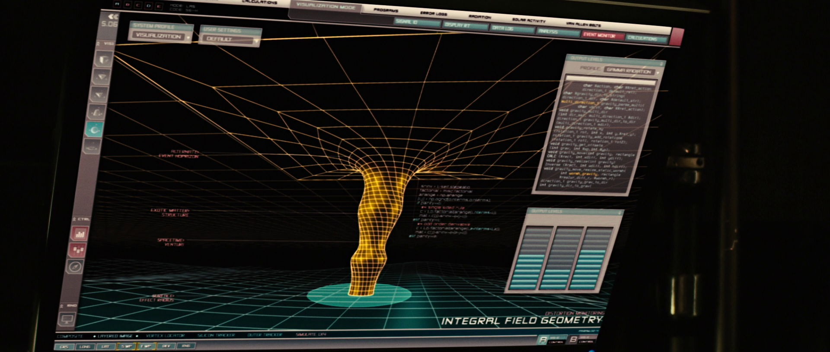Screen dimensions: 830x352
Task: Expand the User Settings Default dropdown
Action: pos(230,39)
